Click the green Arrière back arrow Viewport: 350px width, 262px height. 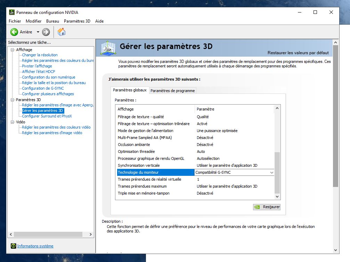click(14, 32)
